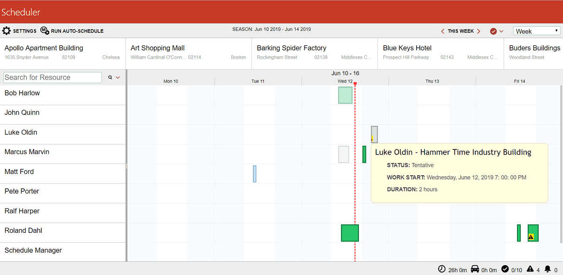Click Matt Ford's blue Tuesday appointment

tap(255, 174)
